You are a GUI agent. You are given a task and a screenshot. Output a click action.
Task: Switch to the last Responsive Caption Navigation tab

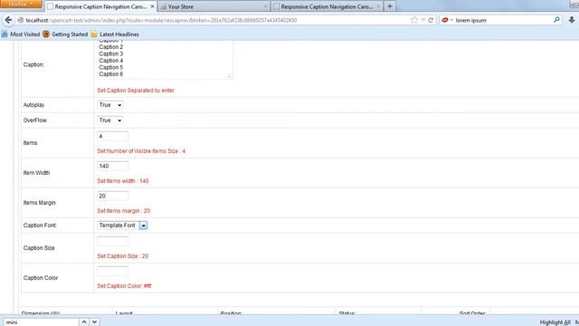pyautogui.click(x=327, y=6)
